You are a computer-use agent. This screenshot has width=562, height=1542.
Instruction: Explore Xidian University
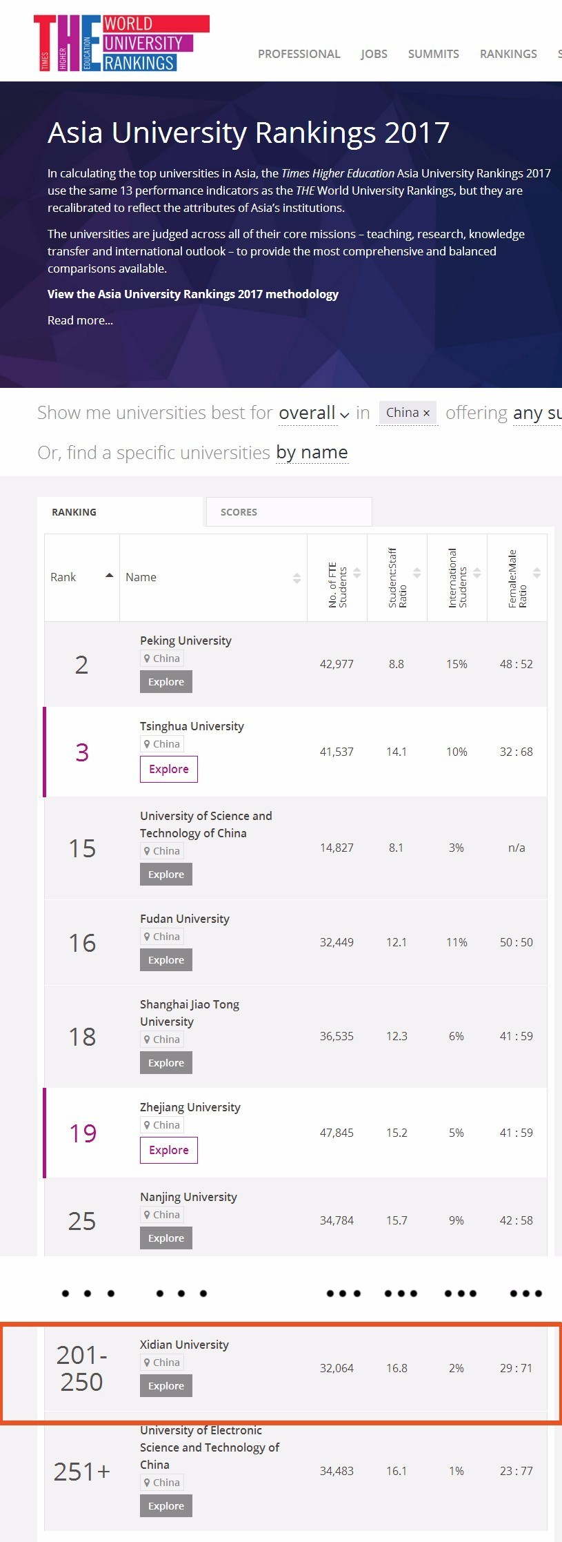(165, 1385)
